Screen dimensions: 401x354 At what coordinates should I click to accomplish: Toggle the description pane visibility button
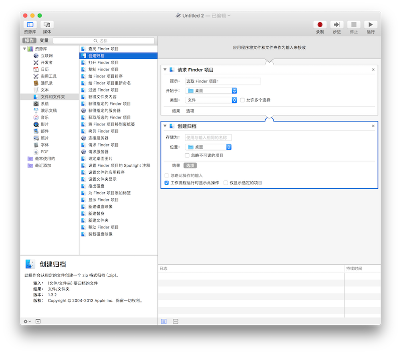coord(38,321)
